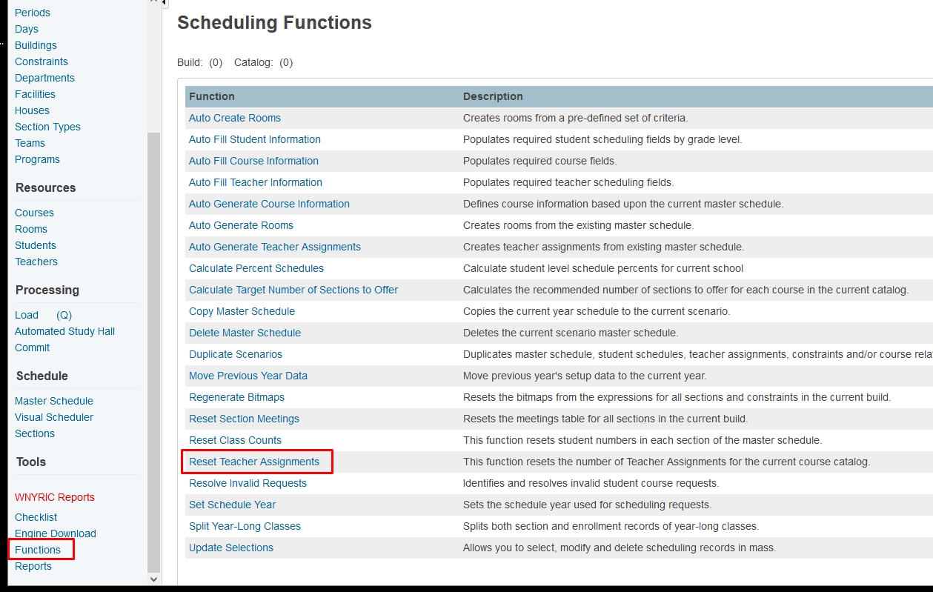933x592 pixels.
Task: Click the Delete Master Schedule function
Action: point(245,333)
